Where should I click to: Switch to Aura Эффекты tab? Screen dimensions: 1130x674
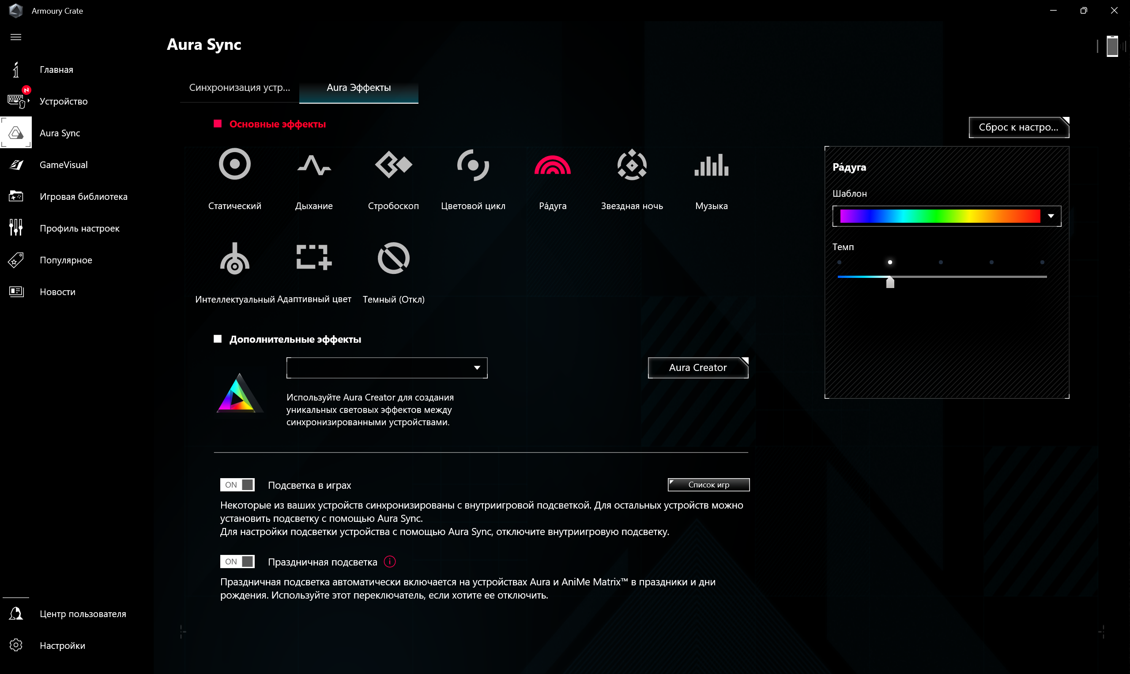pyautogui.click(x=358, y=88)
